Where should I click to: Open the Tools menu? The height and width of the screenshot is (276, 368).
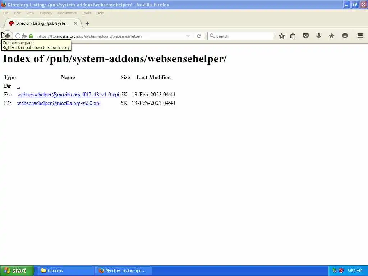pyautogui.click(x=86, y=13)
